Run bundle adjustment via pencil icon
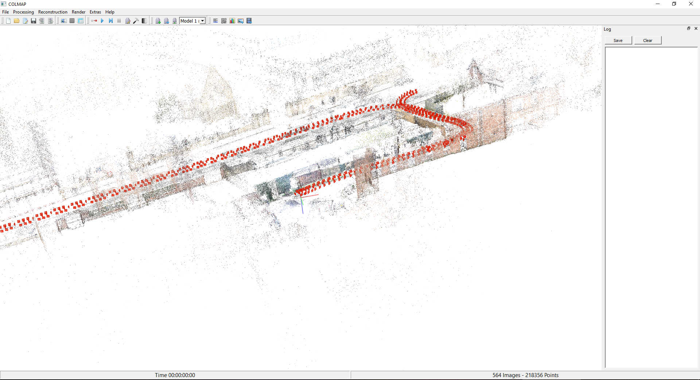Viewport: 700px width, 380px height. [x=128, y=21]
